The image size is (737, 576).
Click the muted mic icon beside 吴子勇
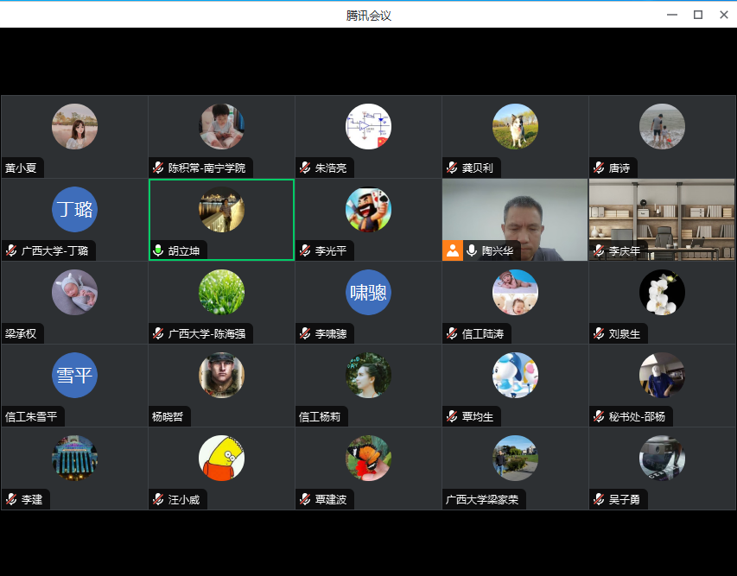click(x=599, y=500)
